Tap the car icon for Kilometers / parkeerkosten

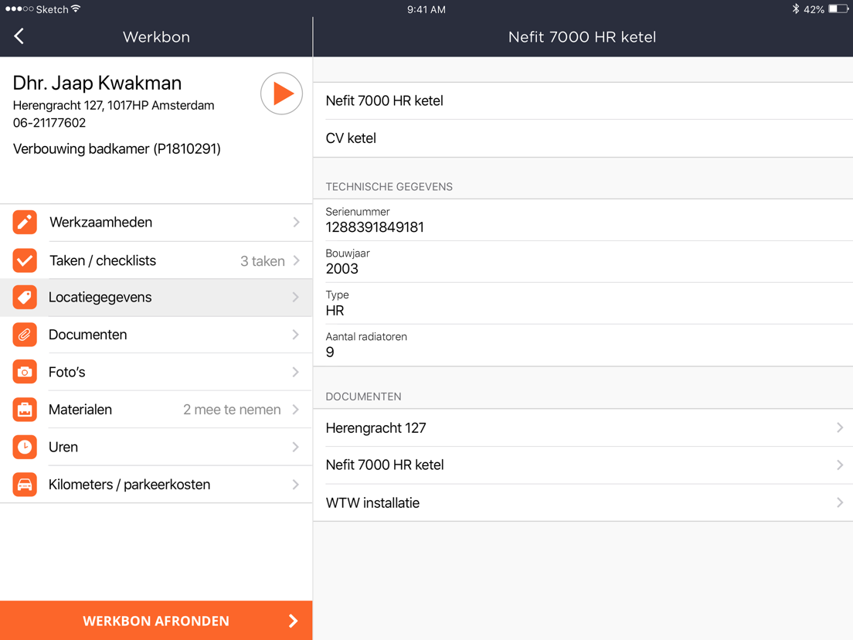pyautogui.click(x=25, y=485)
